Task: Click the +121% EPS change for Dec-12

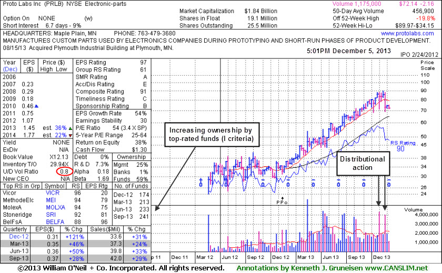Action: 74,237
